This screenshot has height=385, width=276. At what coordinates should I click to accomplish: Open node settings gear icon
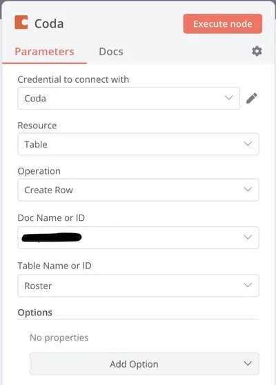(257, 51)
